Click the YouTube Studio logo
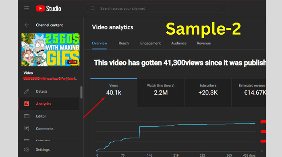Image resolution: width=282 pixels, height=157 pixels. [48, 8]
